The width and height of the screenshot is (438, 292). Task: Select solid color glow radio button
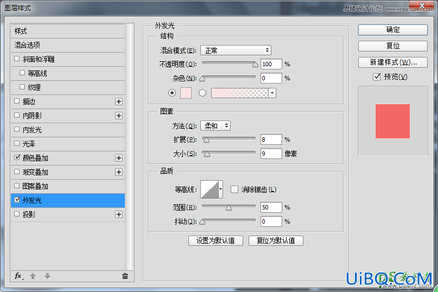(x=172, y=93)
